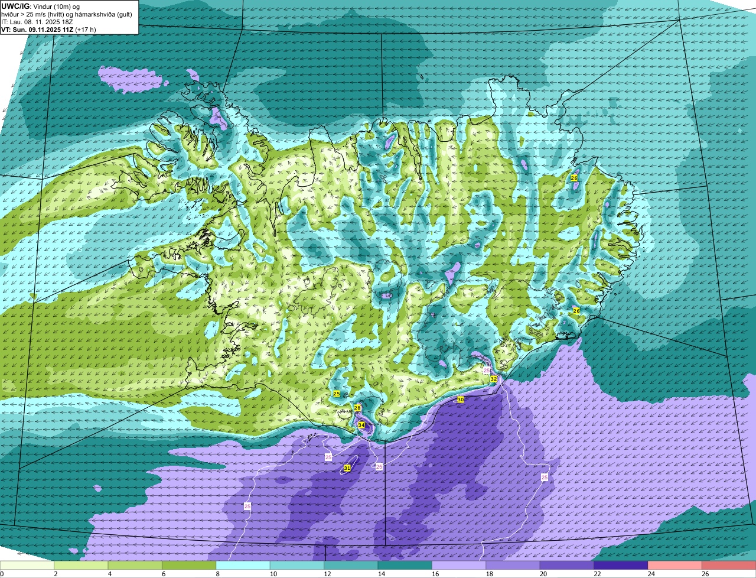This screenshot has width=756, height=578.
Task: Select the 2–4 m/s light green legend swatch
Action: click(x=81, y=565)
